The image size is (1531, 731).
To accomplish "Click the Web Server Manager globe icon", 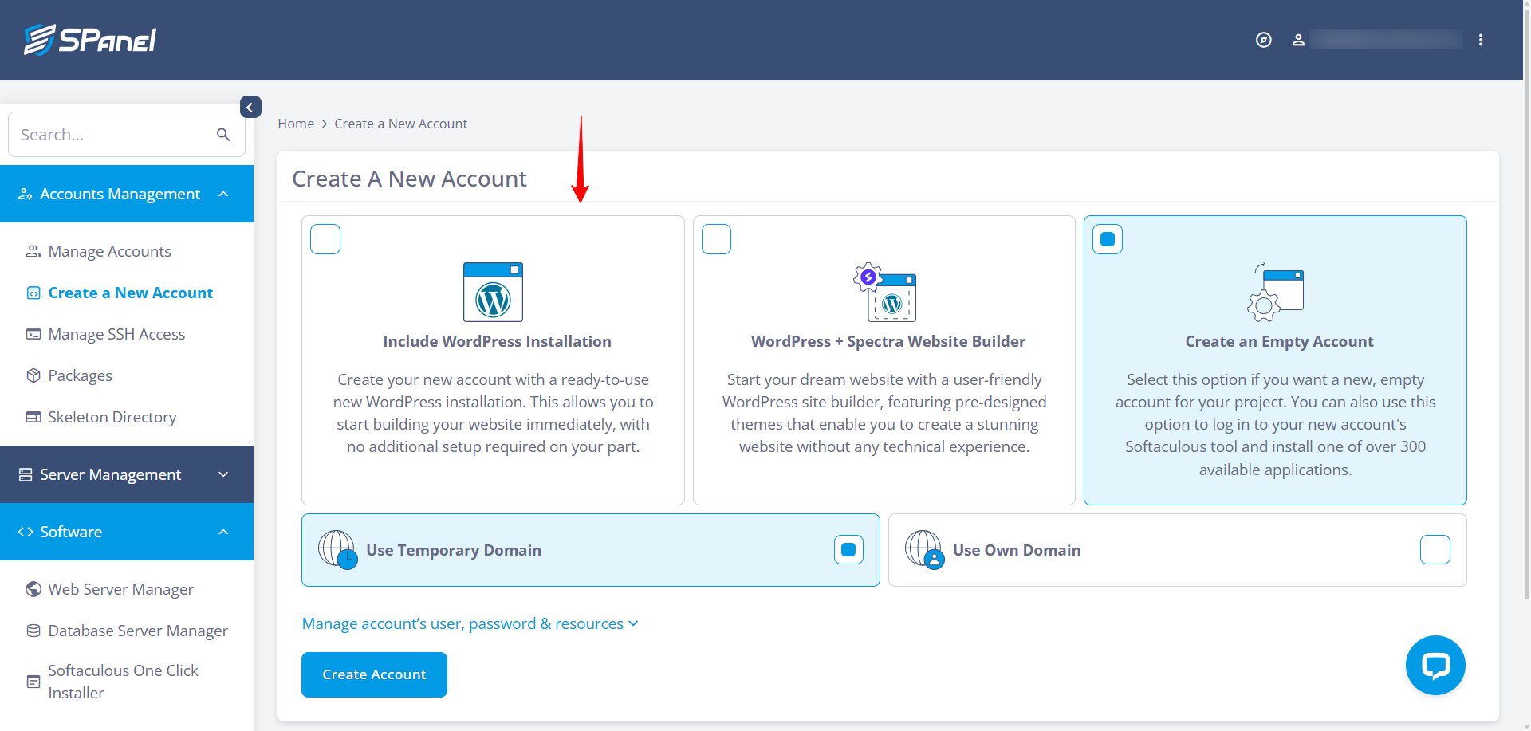I will coord(33,589).
